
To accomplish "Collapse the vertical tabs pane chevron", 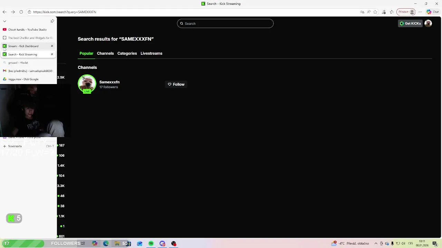I will tap(4, 21).
